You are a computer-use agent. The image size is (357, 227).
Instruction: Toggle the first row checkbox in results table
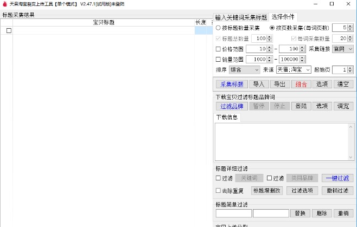(9, 31)
